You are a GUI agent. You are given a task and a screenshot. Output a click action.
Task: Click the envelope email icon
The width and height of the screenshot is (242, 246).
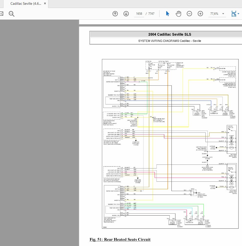tap(1, 14)
